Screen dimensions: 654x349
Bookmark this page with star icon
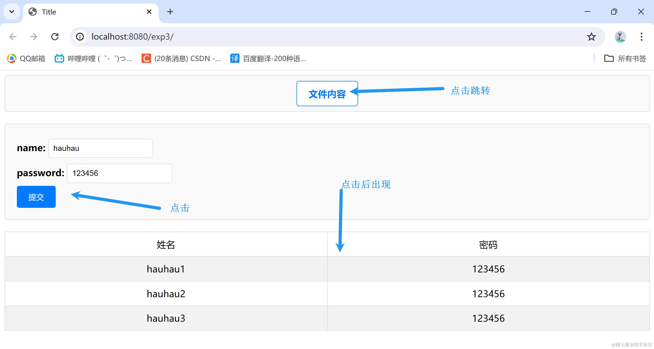(x=591, y=37)
